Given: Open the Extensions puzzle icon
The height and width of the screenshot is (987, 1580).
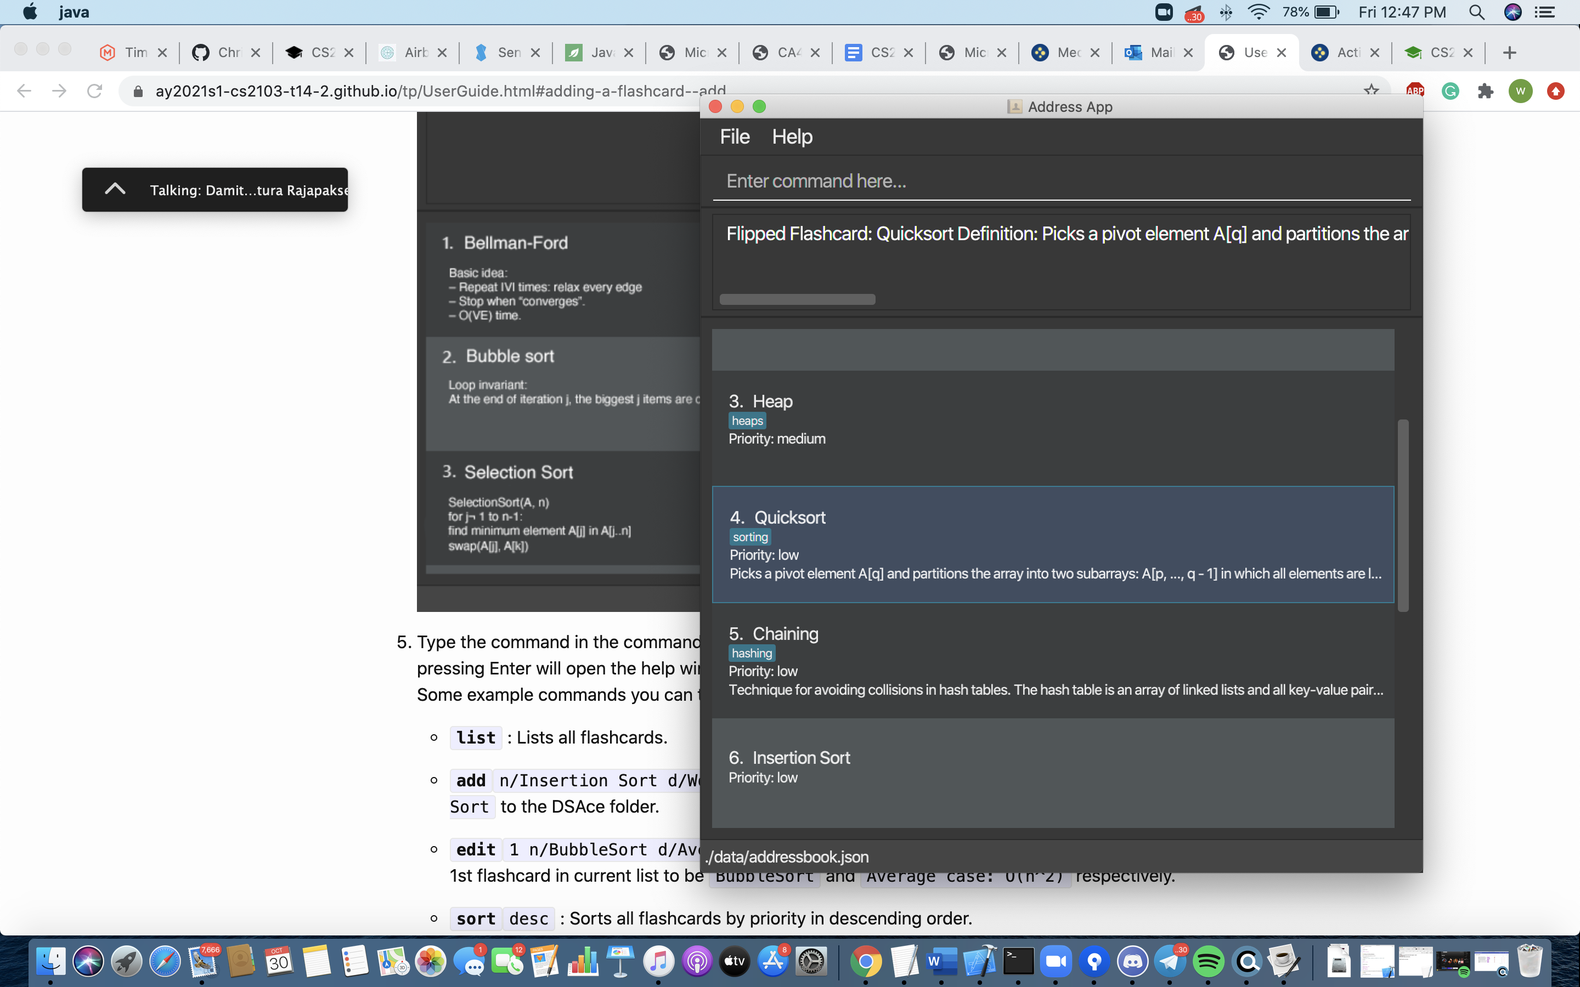Looking at the screenshot, I should (1485, 90).
